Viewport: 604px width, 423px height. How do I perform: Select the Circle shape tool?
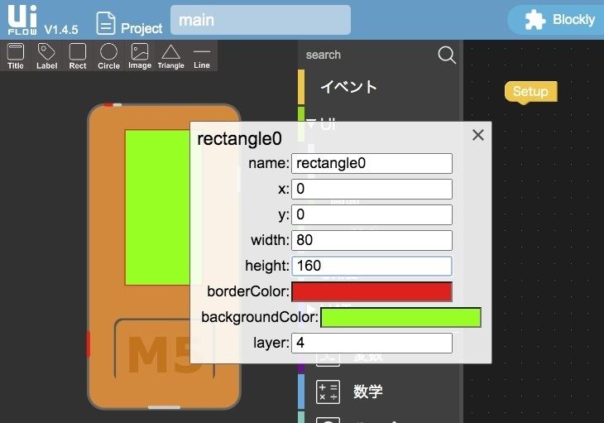click(108, 55)
